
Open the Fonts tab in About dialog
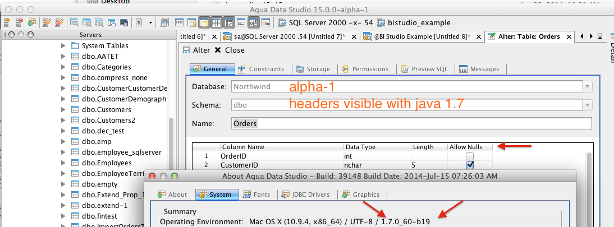tap(257, 194)
